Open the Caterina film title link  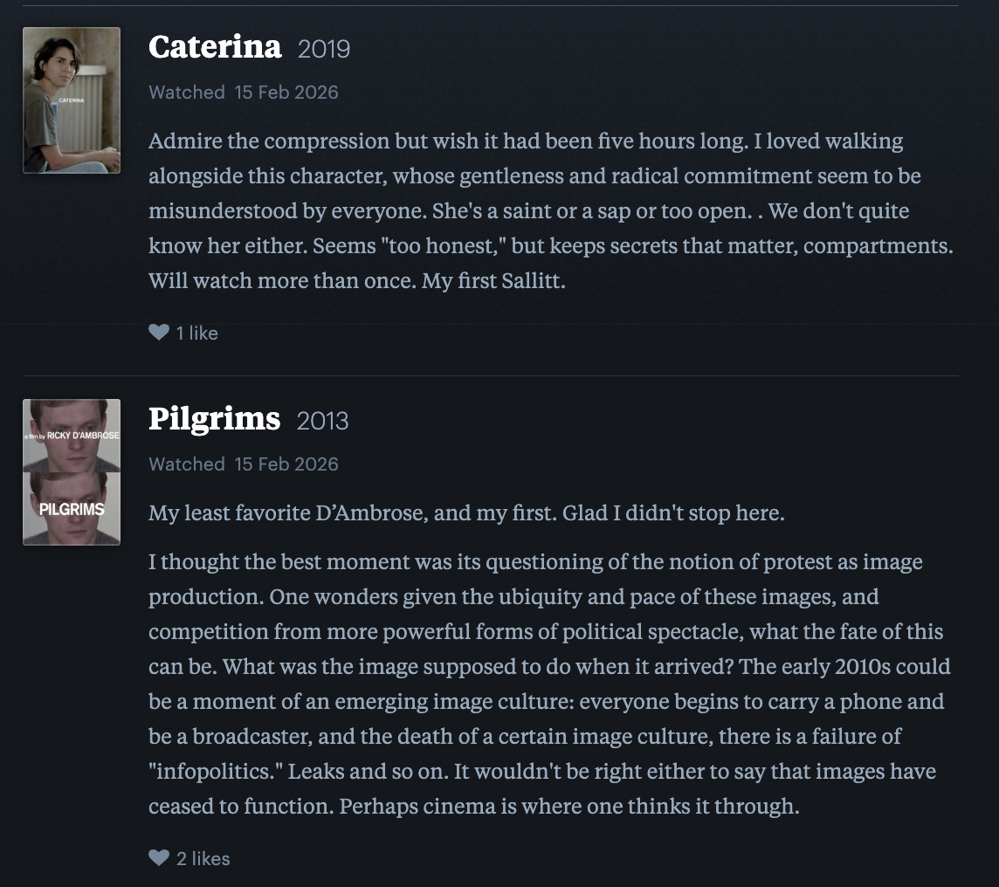pyautogui.click(x=215, y=47)
